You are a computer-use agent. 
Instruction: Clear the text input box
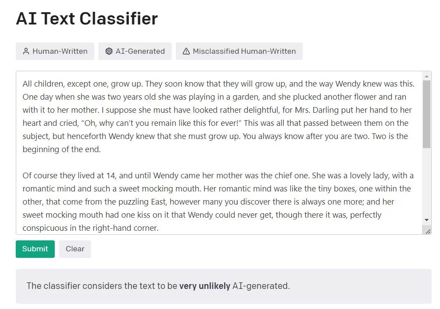click(x=75, y=249)
